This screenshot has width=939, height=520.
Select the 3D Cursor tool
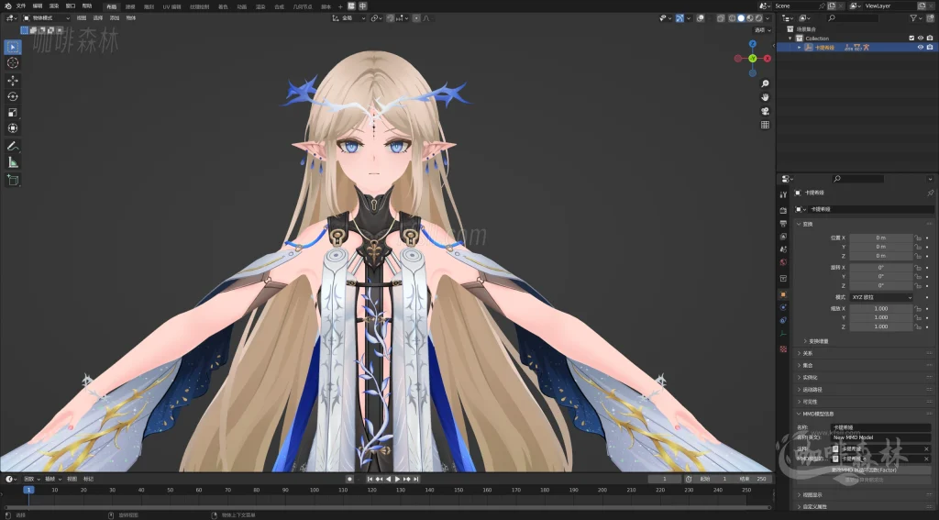click(13, 63)
